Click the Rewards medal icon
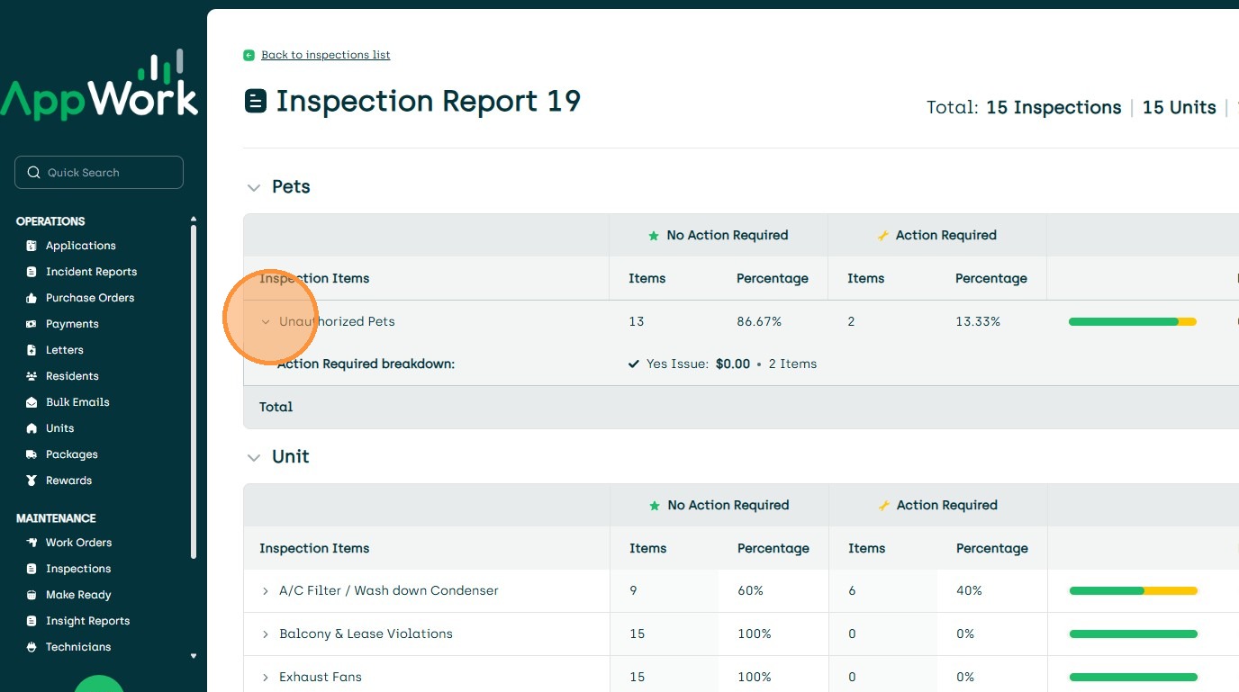Viewport: 1239px width, 692px height. coord(32,481)
